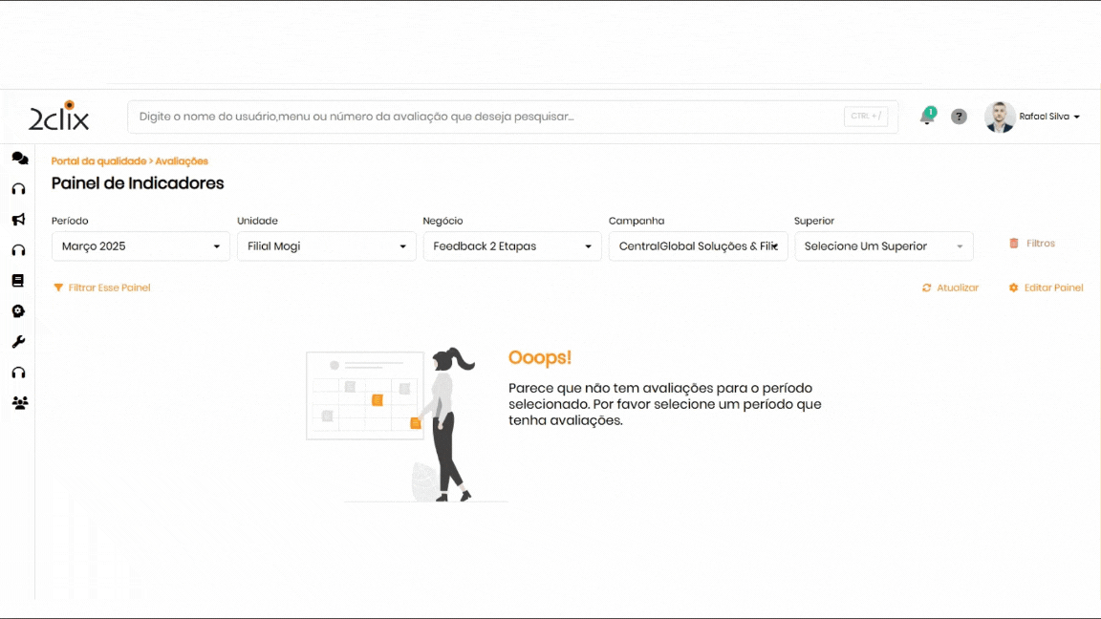The width and height of the screenshot is (1101, 619).
Task: Click the users group icon in sidebar
Action: (x=19, y=403)
